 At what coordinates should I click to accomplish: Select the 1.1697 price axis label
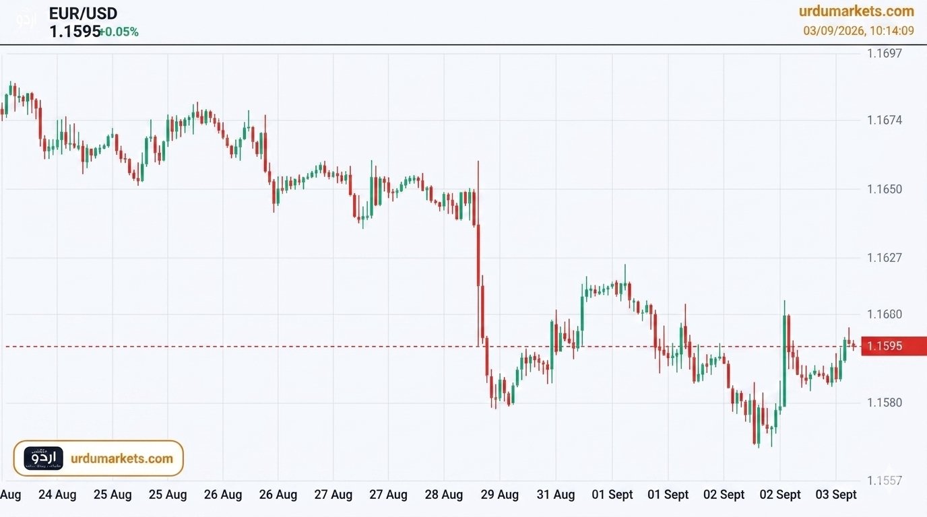tap(885, 53)
